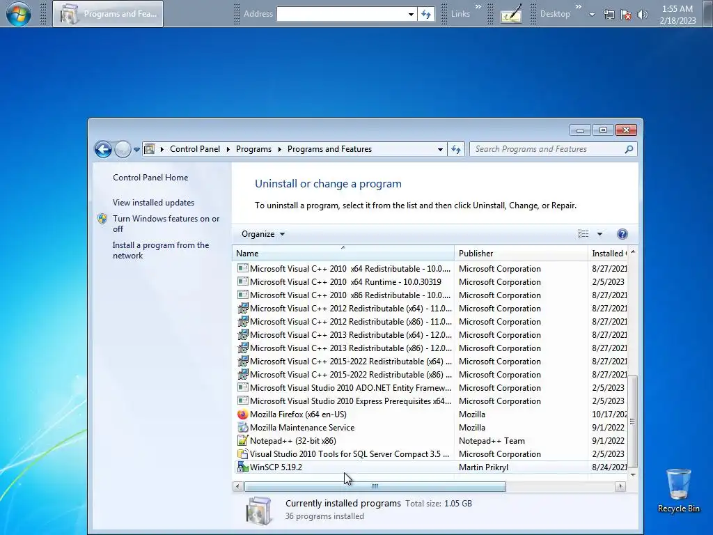
Task: Open the taskbar clock showing 1:55 AM
Action: click(x=677, y=15)
